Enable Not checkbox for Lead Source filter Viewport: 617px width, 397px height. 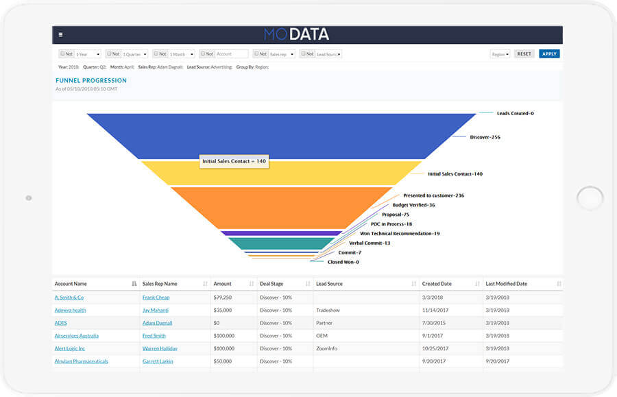coord(303,53)
